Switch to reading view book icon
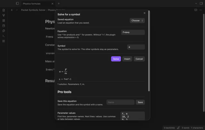205x130 pixels. point(196,10)
